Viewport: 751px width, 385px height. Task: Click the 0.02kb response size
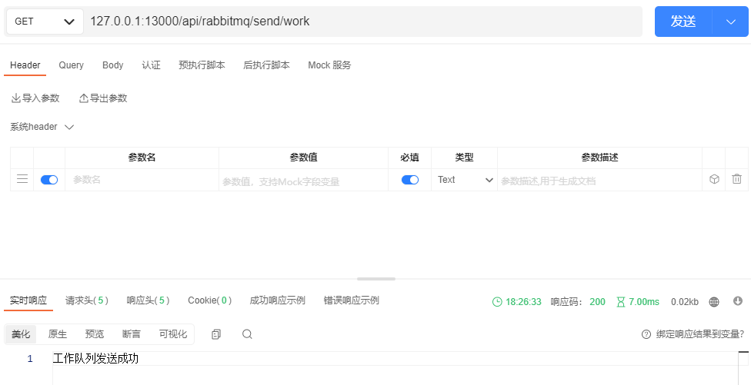(x=684, y=302)
